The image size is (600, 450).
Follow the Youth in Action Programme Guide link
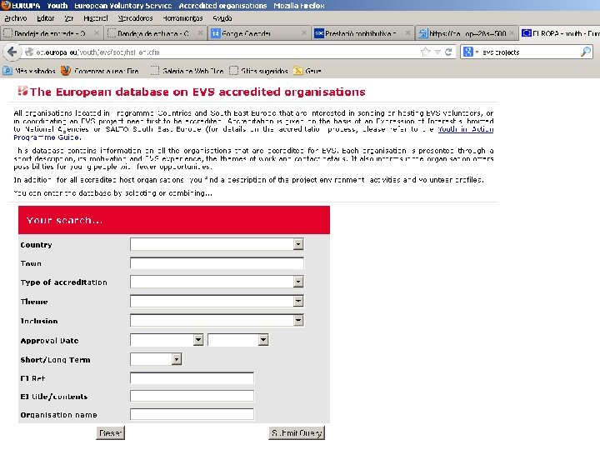pyautogui.click(x=465, y=129)
